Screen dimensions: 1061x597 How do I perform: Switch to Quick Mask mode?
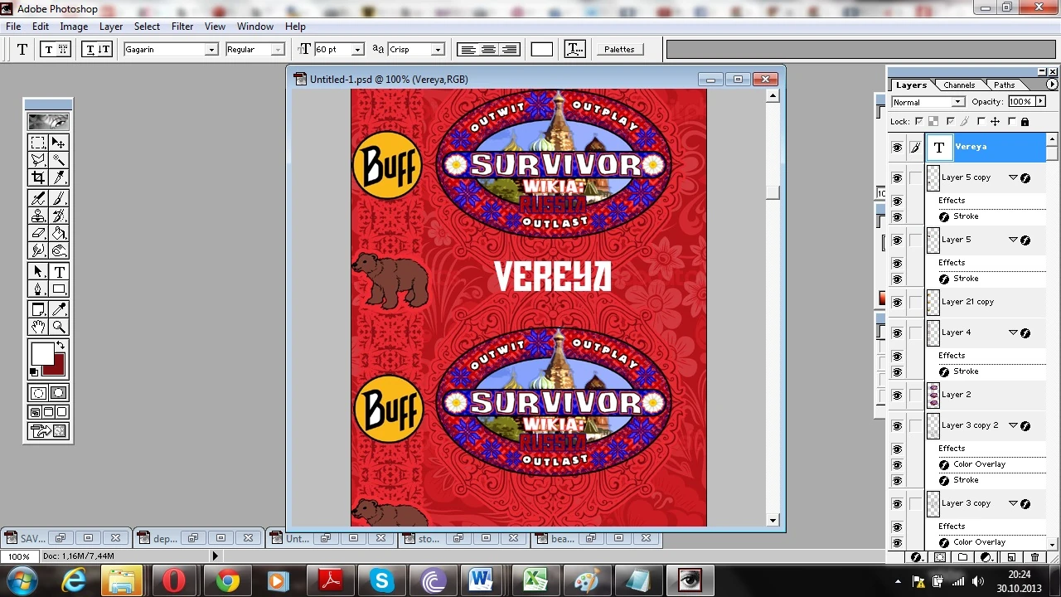click(59, 393)
